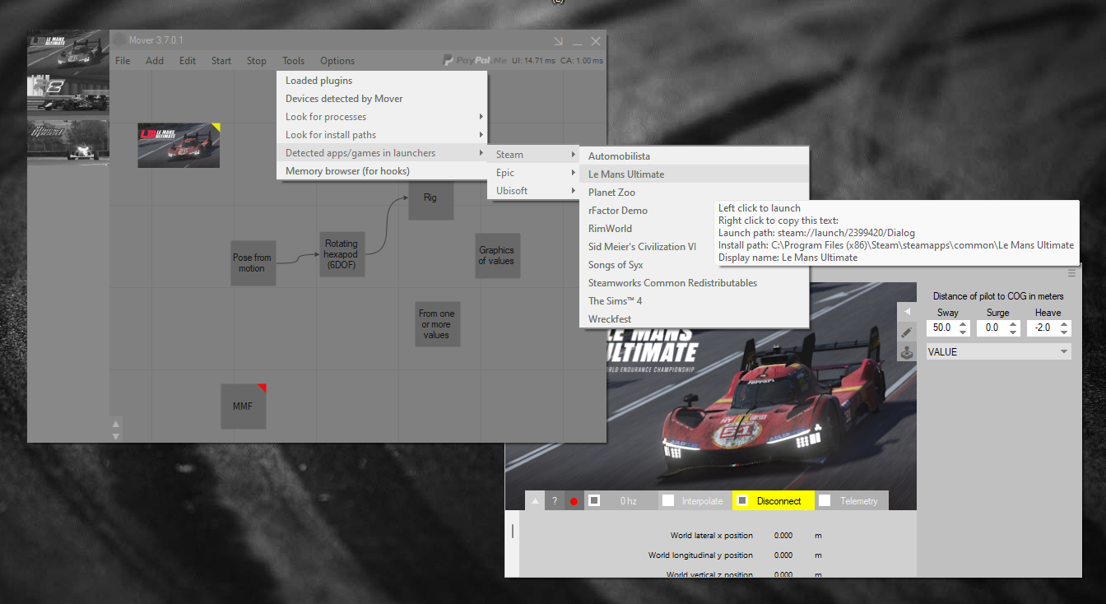1106x604 pixels.
Task: Enable the Interpolate checkbox
Action: (668, 500)
